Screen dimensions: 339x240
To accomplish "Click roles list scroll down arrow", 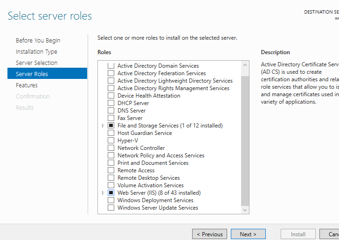I will (245, 210).
